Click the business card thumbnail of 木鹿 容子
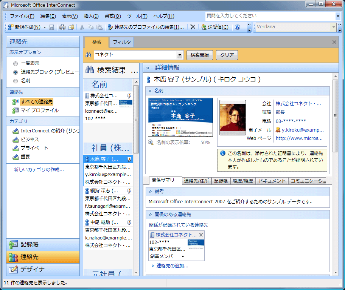The image size is (345, 290). click(x=180, y=117)
